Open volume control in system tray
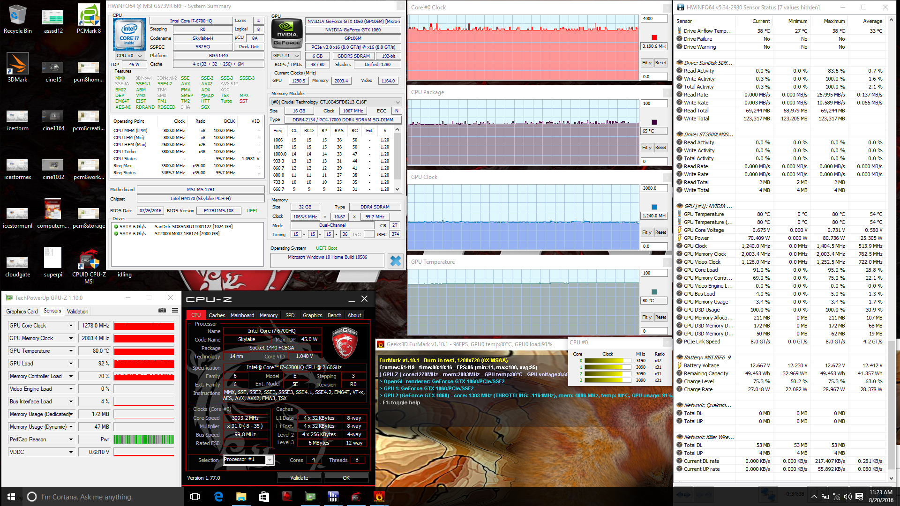 (847, 497)
